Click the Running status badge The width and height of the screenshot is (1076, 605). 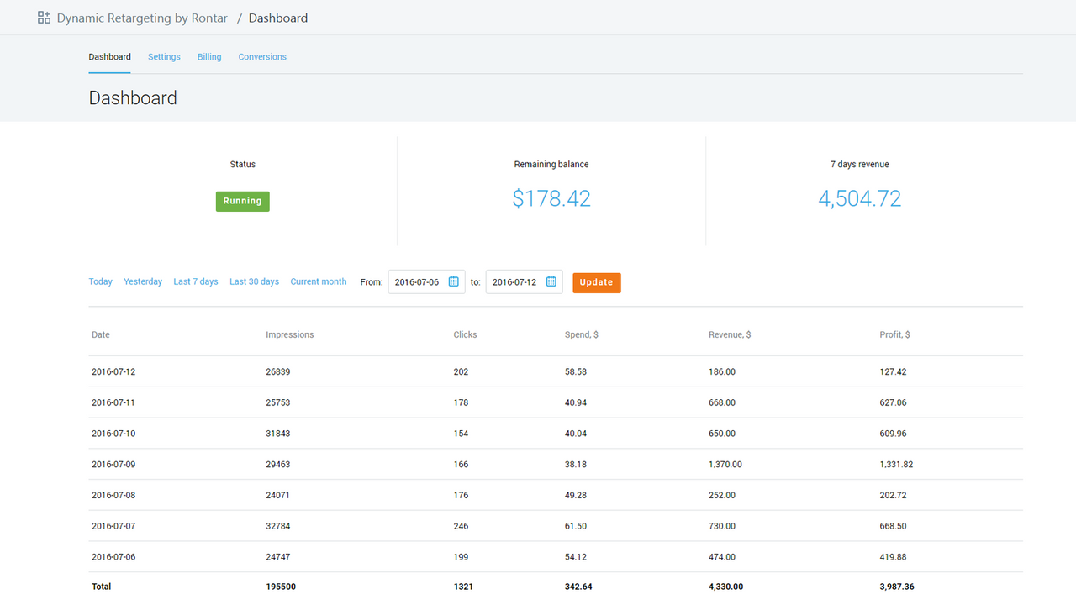[x=242, y=201]
